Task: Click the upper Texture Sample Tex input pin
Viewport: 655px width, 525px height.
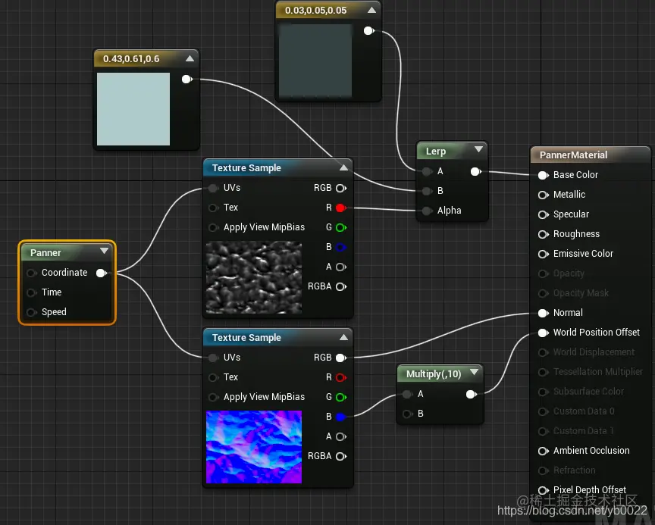Action: point(213,208)
